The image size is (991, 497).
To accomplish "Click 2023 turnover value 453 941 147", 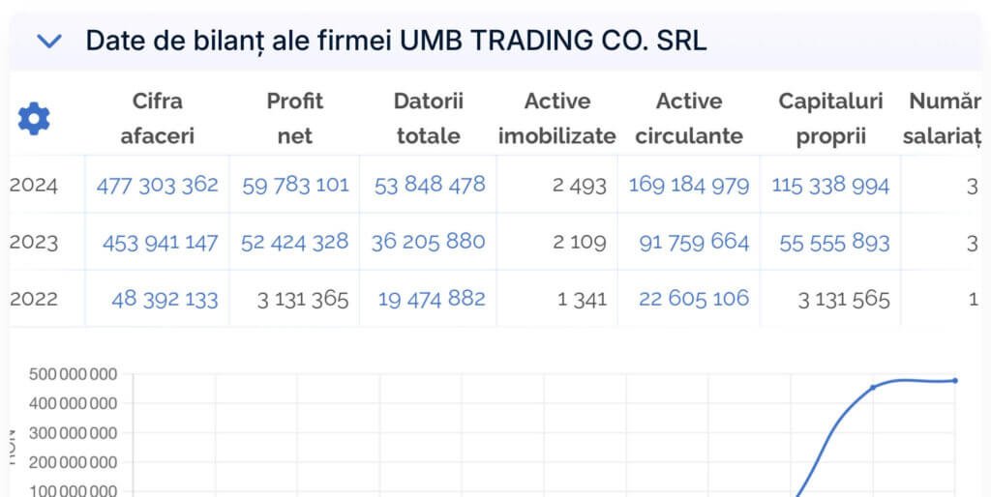I will tap(160, 242).
